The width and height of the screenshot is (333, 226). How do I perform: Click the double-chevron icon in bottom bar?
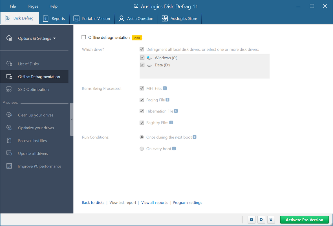pos(271,220)
